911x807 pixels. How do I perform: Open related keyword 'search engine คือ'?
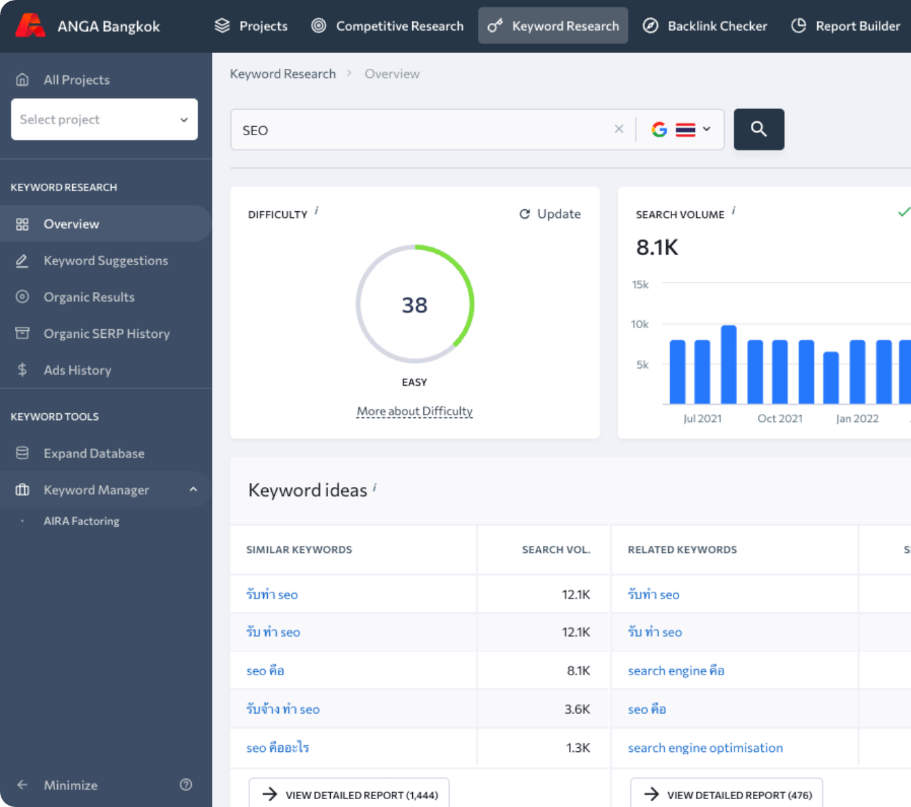[676, 671]
